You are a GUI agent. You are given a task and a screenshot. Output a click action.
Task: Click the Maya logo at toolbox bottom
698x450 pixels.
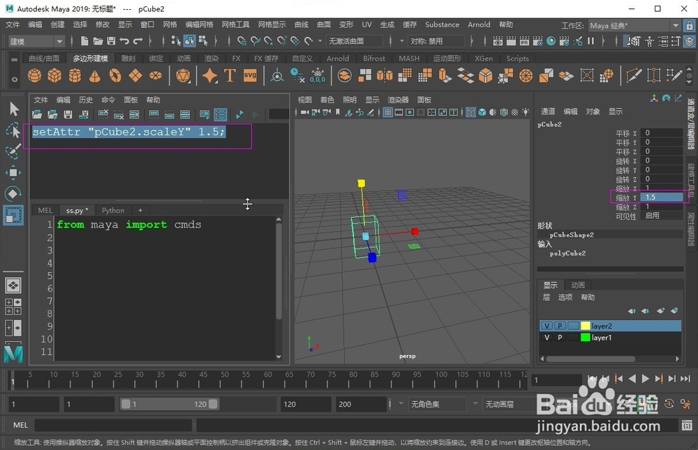(x=13, y=354)
